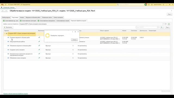This screenshot has width=174, height=98.
Task: Open the green notifications bell icon
Action: pos(146,5)
